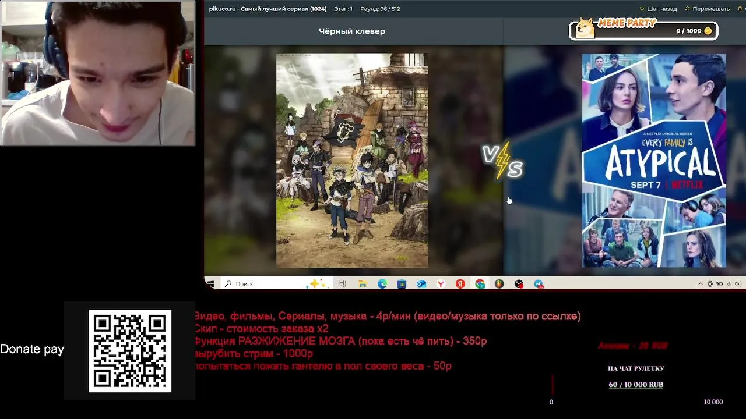746x419 pixels.
Task: Open the volume control in system tray
Action: (x=738, y=284)
